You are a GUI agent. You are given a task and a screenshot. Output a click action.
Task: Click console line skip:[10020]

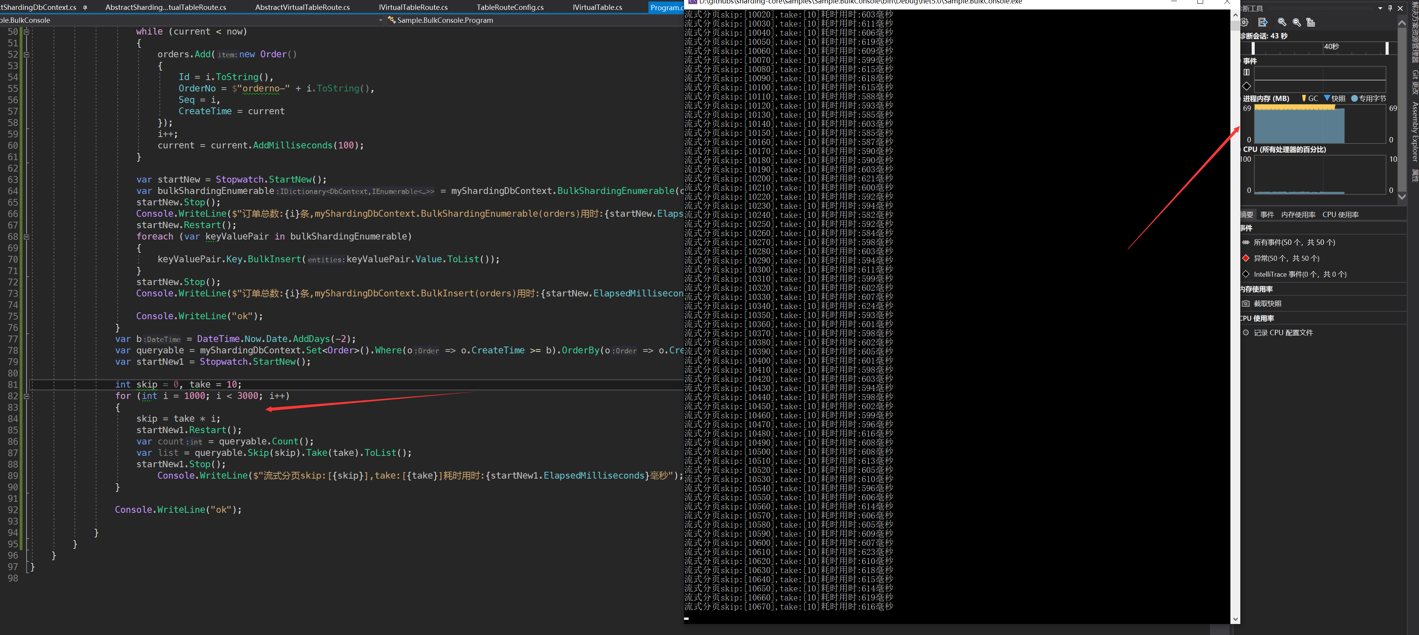789,15
